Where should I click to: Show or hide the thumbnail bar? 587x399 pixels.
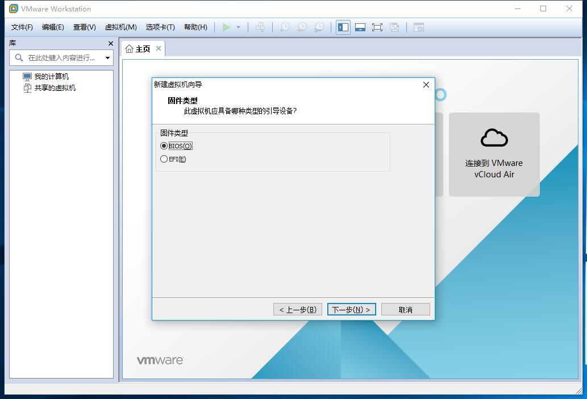coord(361,27)
